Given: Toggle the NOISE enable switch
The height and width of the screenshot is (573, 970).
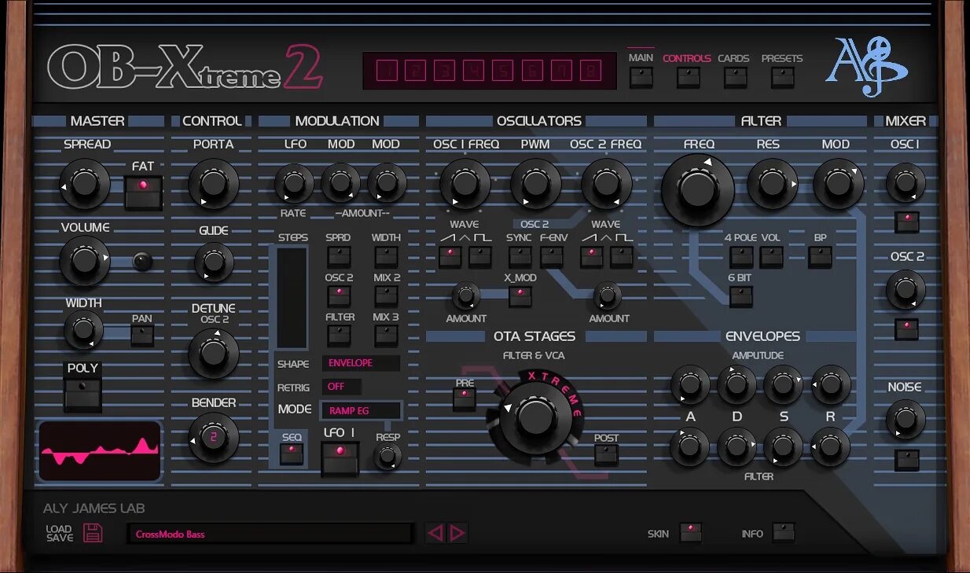Looking at the screenshot, I should [x=907, y=459].
